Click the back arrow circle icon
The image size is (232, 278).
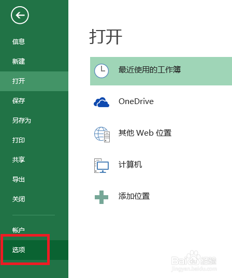pos(20,15)
